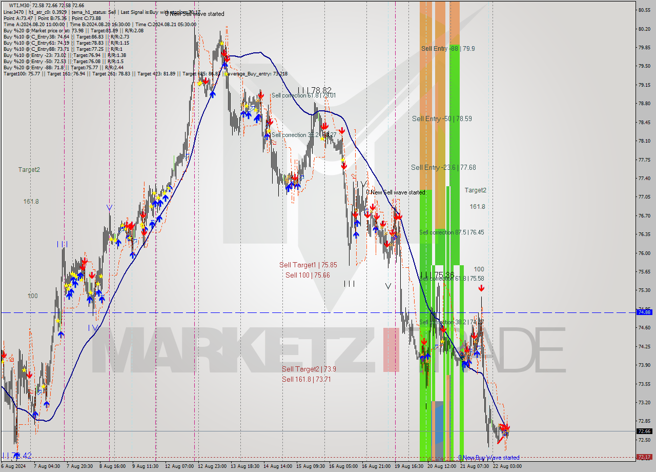Click the '75.36' swing high label
Viewport: 656px width, 472px height.
point(444,275)
